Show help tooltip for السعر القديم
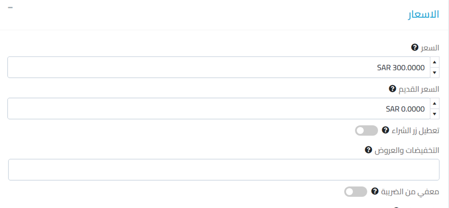Screen dimensions: 449x208 point(392,89)
